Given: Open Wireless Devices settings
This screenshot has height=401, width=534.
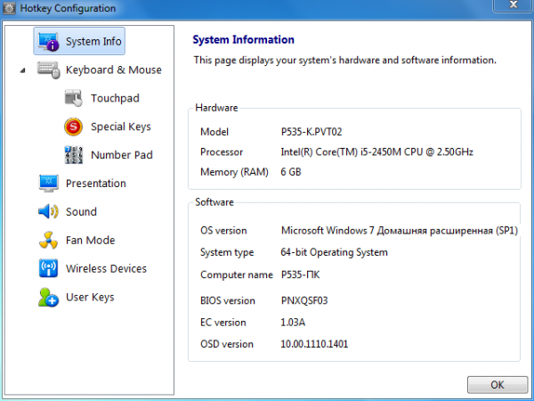Looking at the screenshot, I should [106, 268].
